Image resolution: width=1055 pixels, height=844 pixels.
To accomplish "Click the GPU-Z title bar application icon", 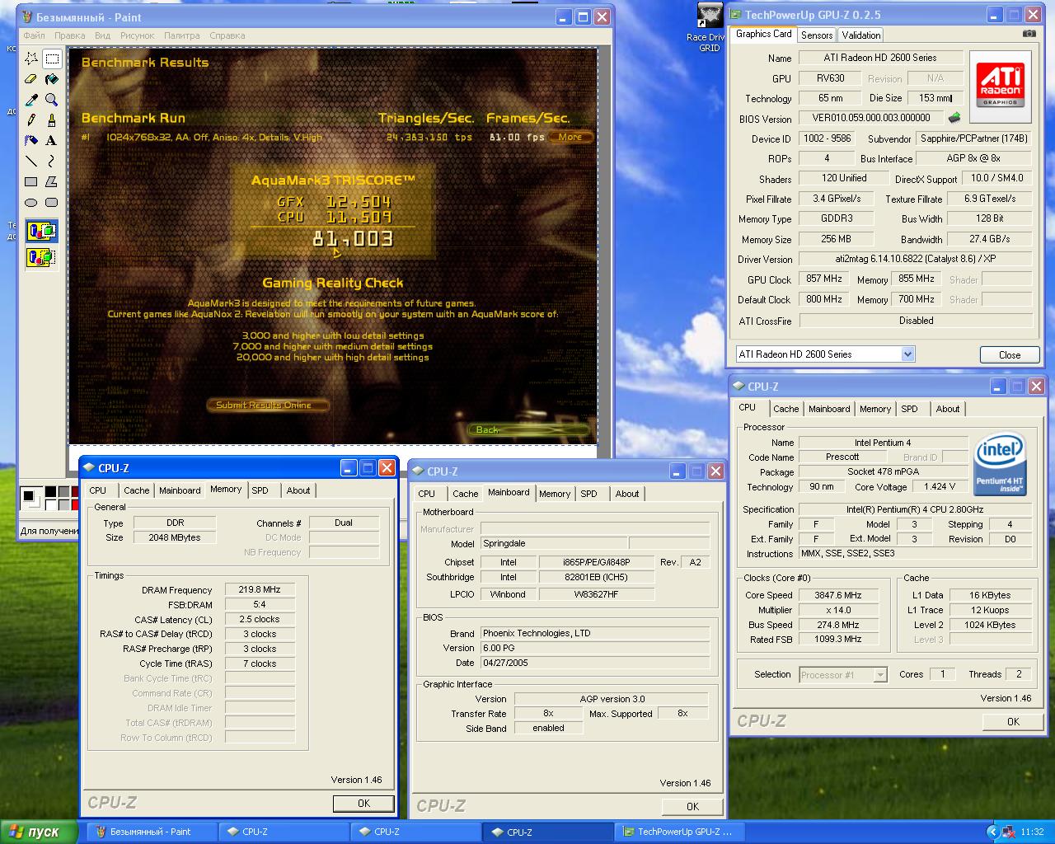I will (x=735, y=14).
